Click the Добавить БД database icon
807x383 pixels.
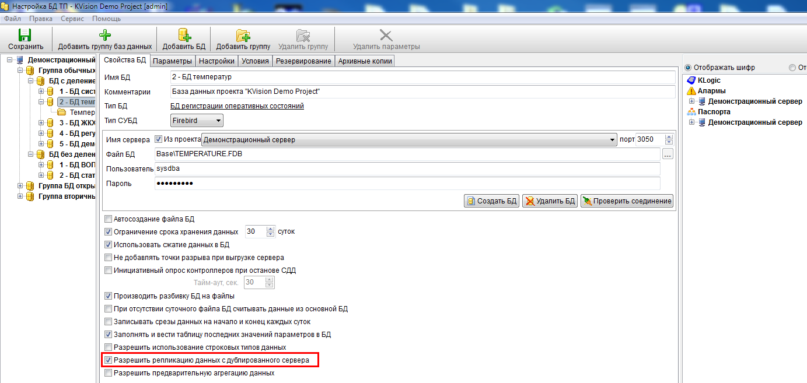pyautogui.click(x=184, y=36)
